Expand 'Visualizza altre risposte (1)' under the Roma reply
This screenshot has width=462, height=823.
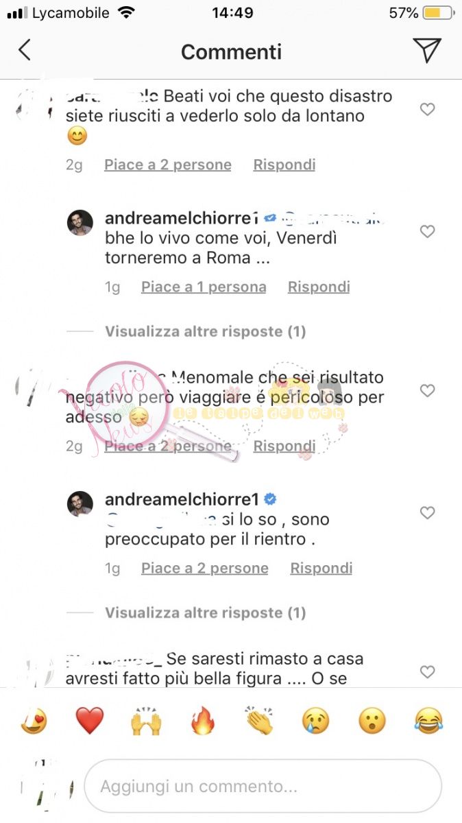[205, 332]
